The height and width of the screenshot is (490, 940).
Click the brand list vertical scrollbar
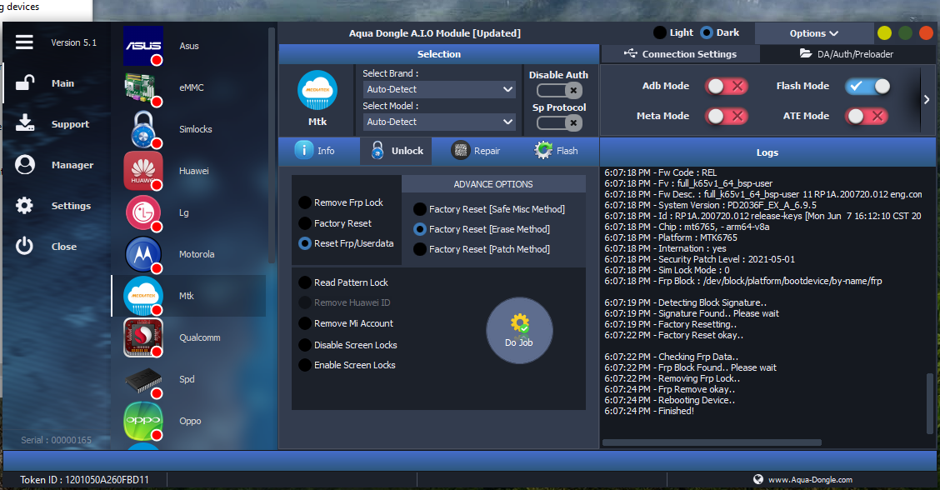[x=272, y=144]
